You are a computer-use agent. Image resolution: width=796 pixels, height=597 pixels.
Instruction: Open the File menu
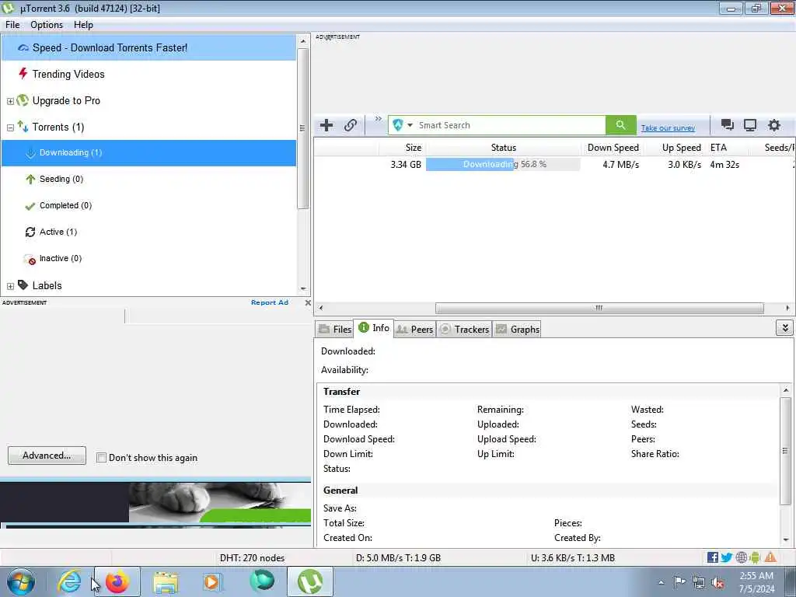12,24
